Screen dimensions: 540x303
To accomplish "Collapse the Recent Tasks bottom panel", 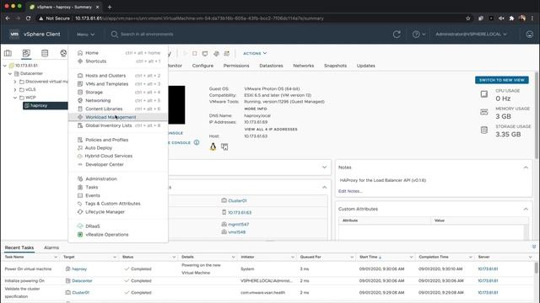I will 534,247.
